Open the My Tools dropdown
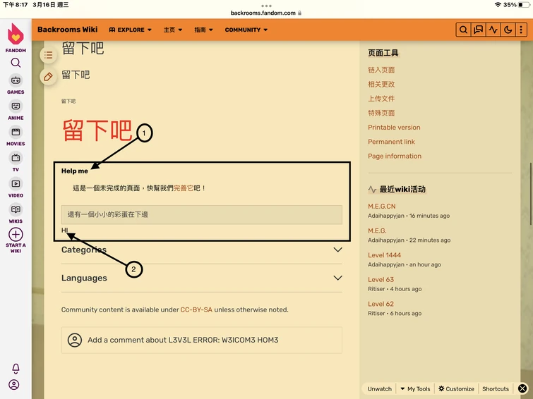This screenshot has height=399, width=533. coord(415,389)
